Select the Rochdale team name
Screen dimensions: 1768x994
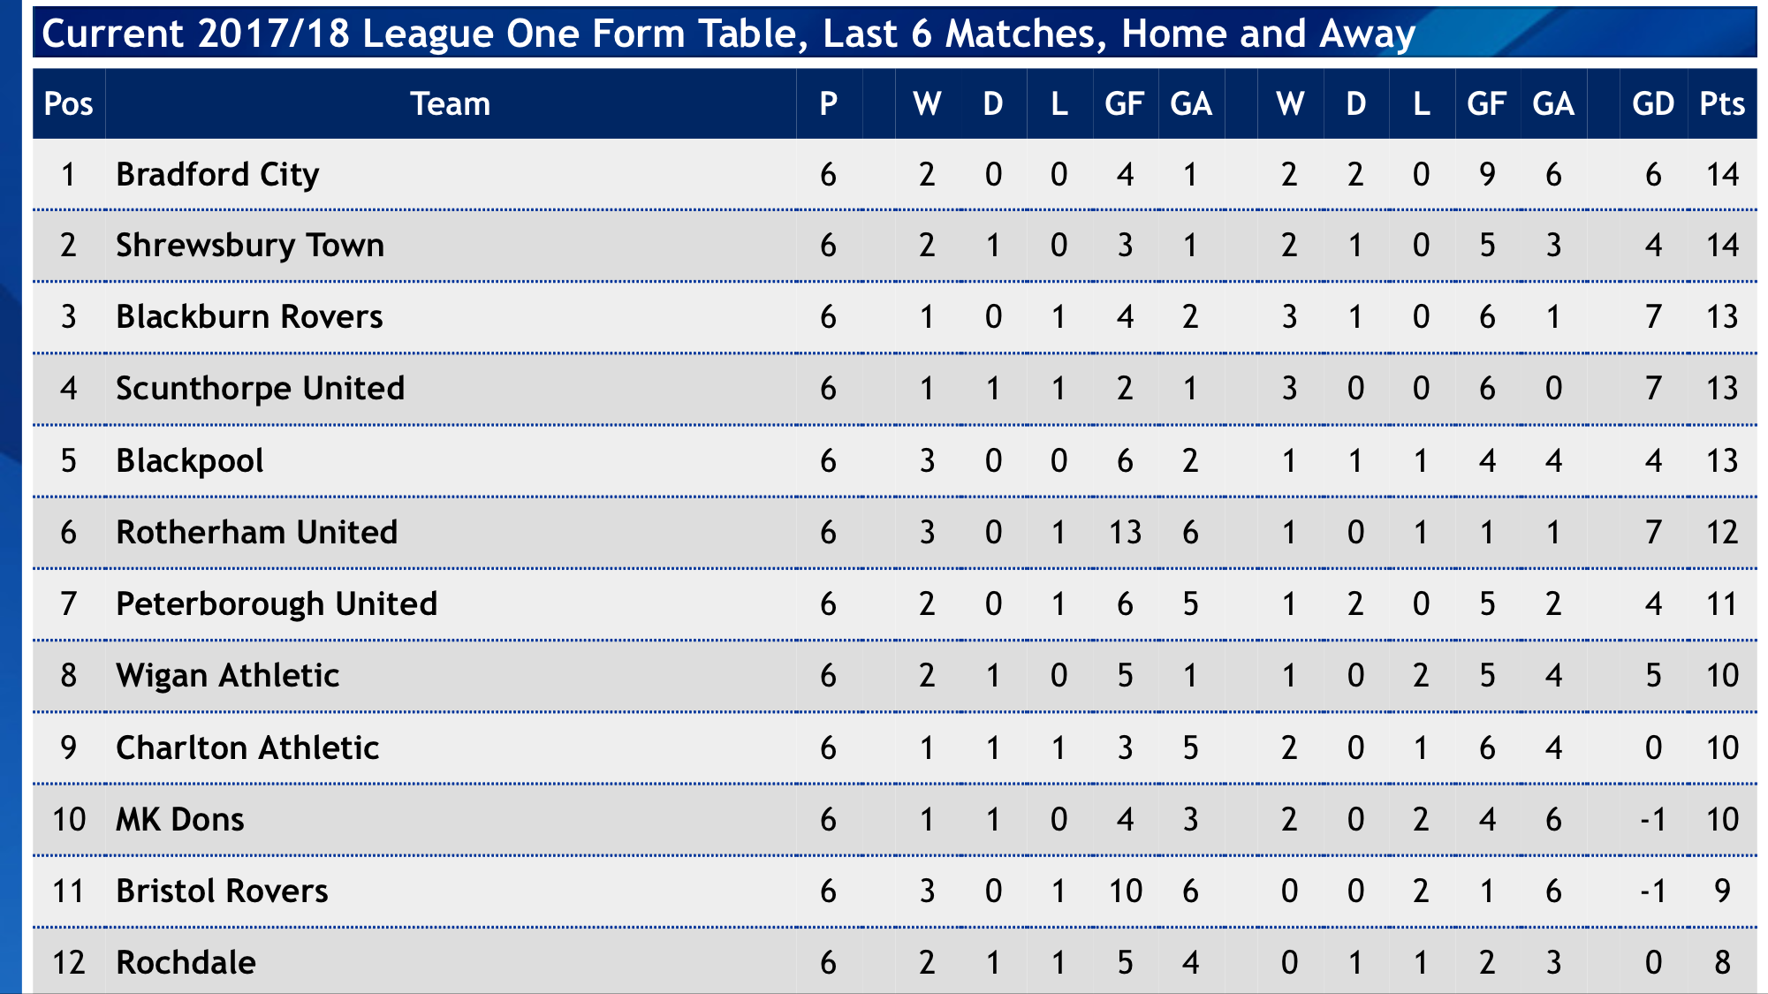[x=186, y=963]
